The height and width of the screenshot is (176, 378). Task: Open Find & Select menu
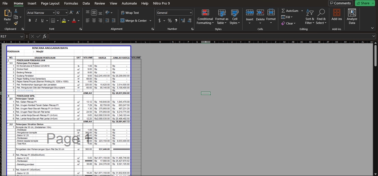point(321,17)
